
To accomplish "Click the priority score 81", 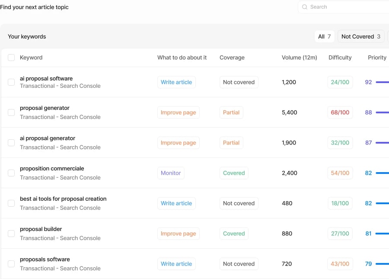I will click(368, 234).
